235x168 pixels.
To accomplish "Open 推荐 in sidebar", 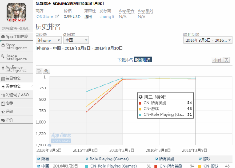I will point(17,103).
